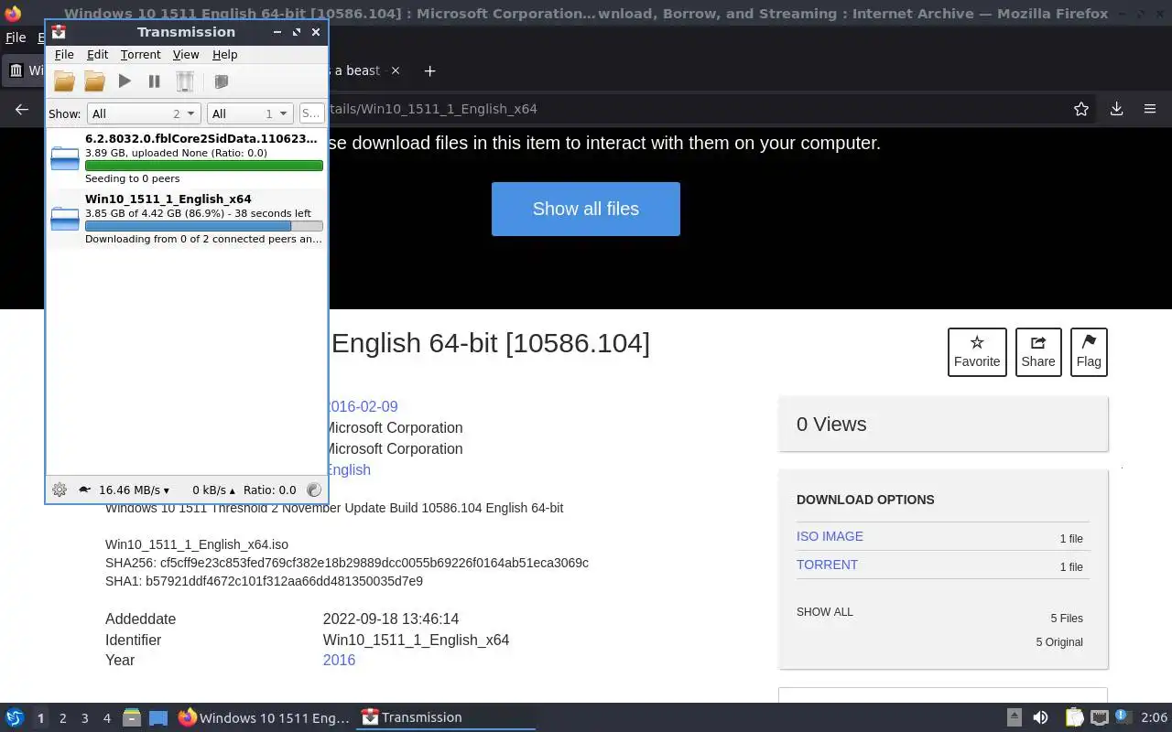Open torrent properties icon in toolbar
Viewport: 1172px width, 732px height.
[221, 81]
